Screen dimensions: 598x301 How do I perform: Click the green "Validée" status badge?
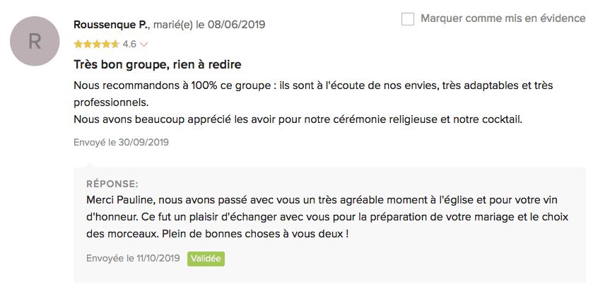(206, 259)
